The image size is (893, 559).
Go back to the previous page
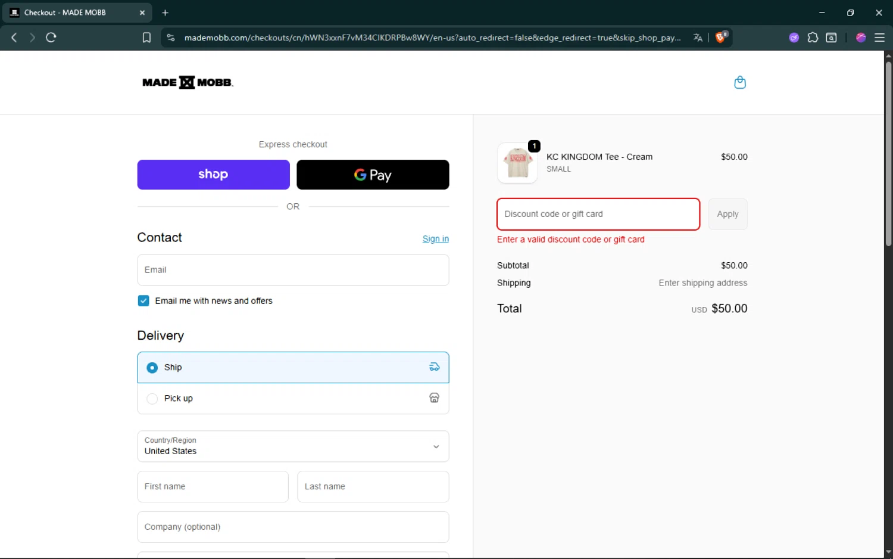14,38
